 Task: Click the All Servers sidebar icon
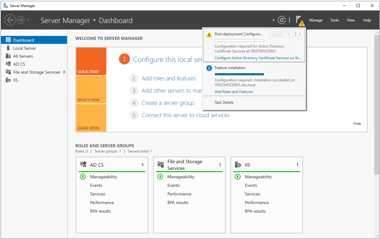8,56
